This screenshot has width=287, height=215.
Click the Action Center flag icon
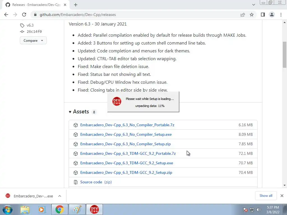[245, 210]
